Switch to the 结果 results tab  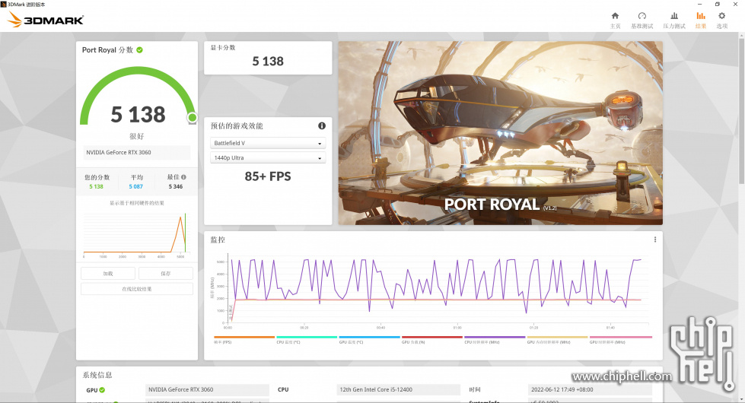click(700, 21)
